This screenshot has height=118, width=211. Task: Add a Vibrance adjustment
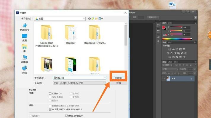point(184,49)
